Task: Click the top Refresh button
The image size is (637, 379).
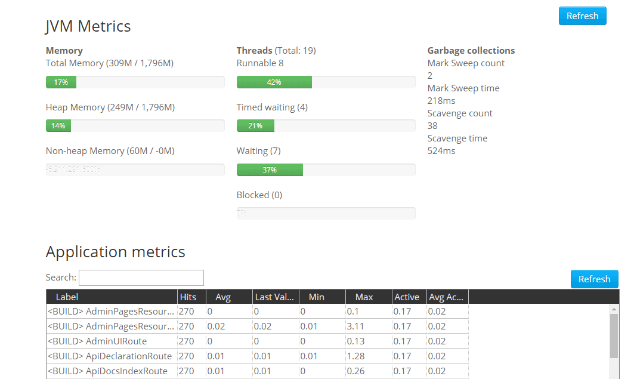Action: click(x=582, y=16)
